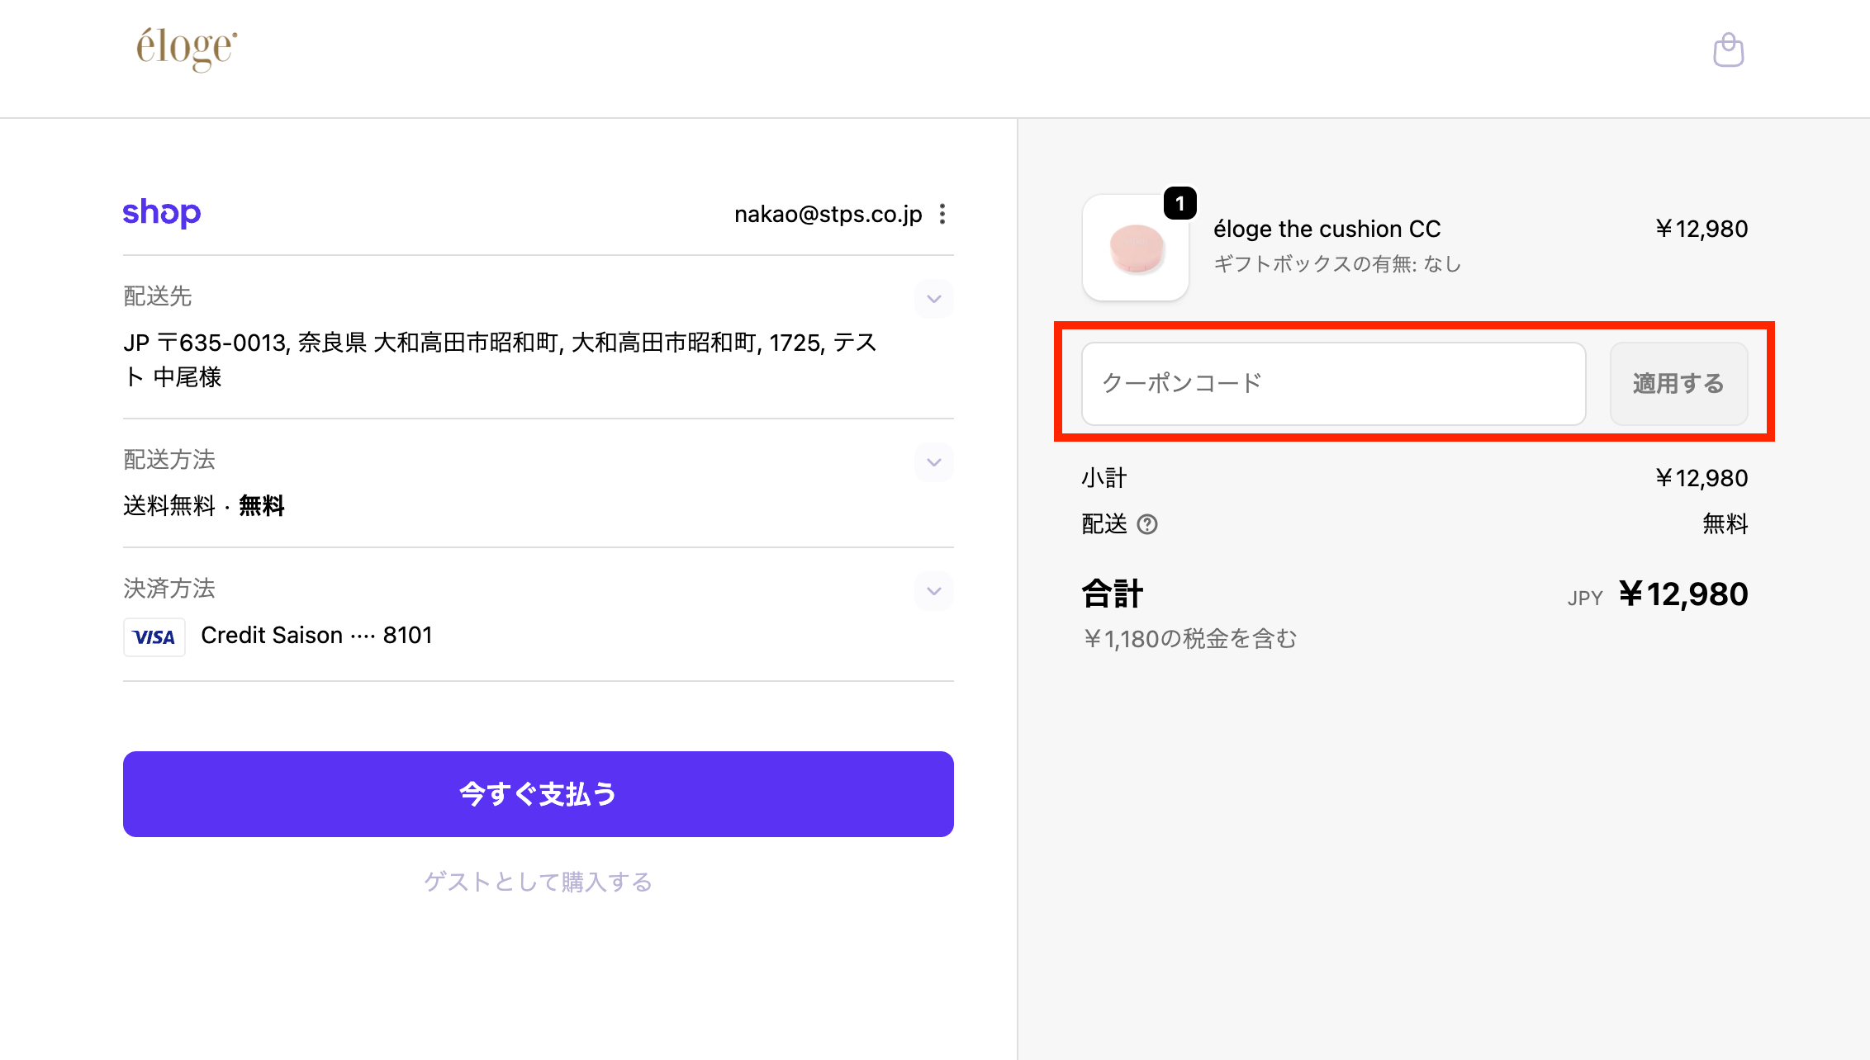Click the cushion CC product thumbnail

point(1136,248)
